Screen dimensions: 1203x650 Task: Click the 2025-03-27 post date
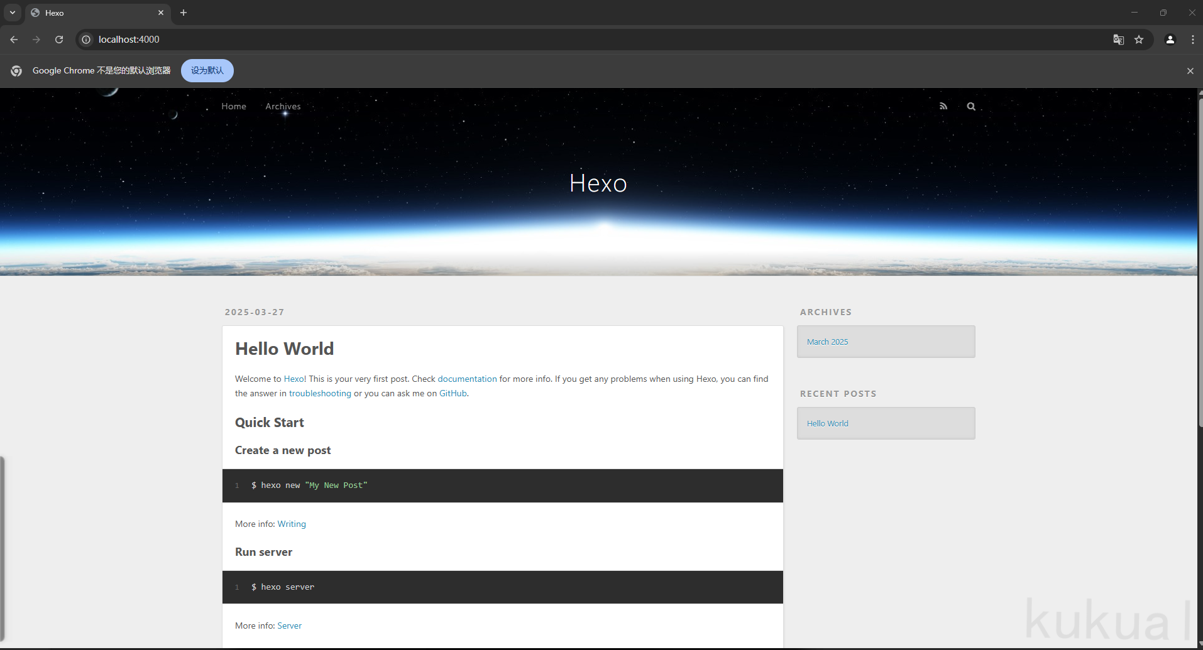tap(255, 312)
